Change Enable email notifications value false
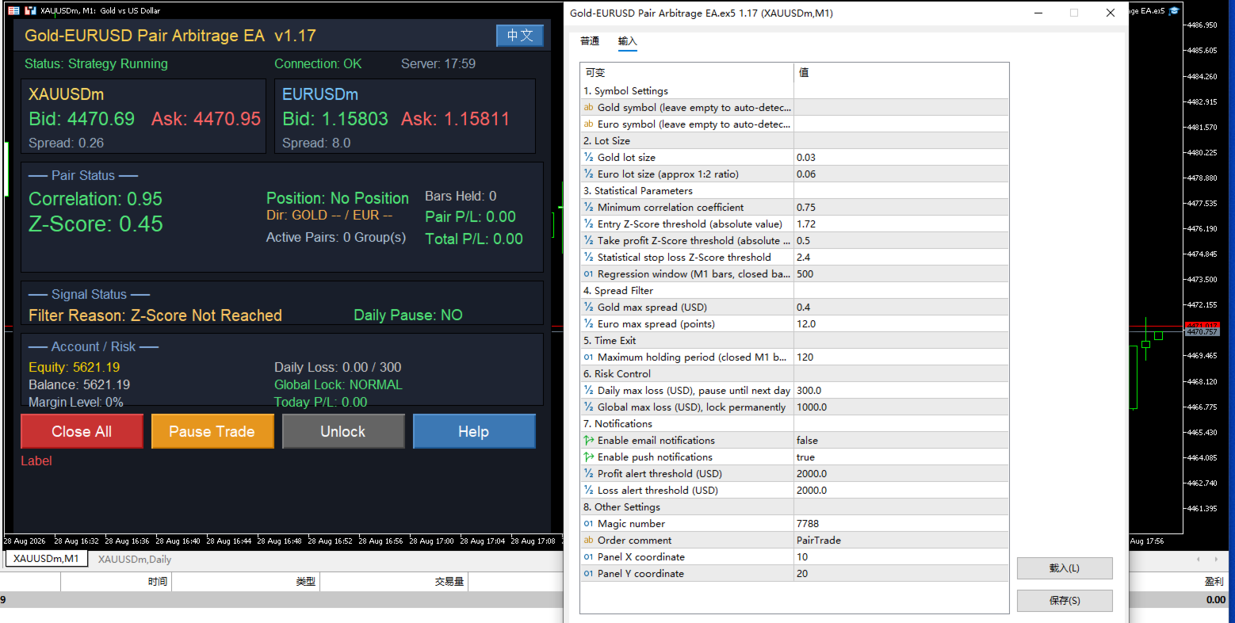The width and height of the screenshot is (1235, 623). click(901, 440)
